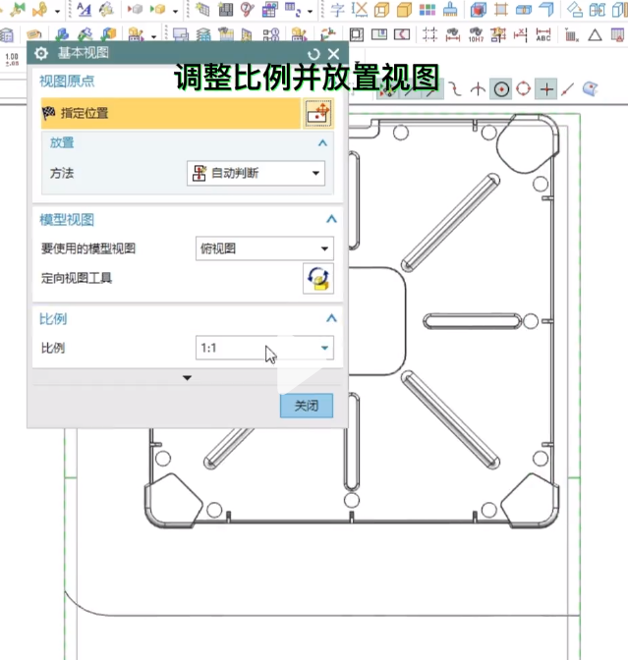628x660 pixels.
Task: Expand more options arrow at dialog bottom
Action: click(187, 378)
